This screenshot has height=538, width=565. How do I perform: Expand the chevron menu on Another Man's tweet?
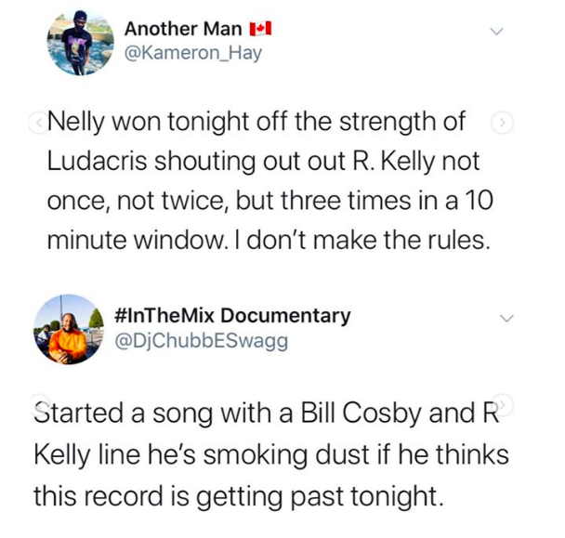tap(500, 32)
